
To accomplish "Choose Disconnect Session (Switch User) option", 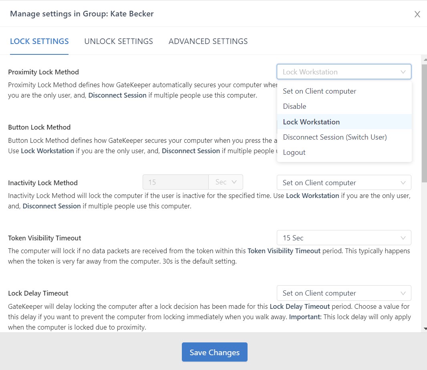I will click(x=334, y=137).
